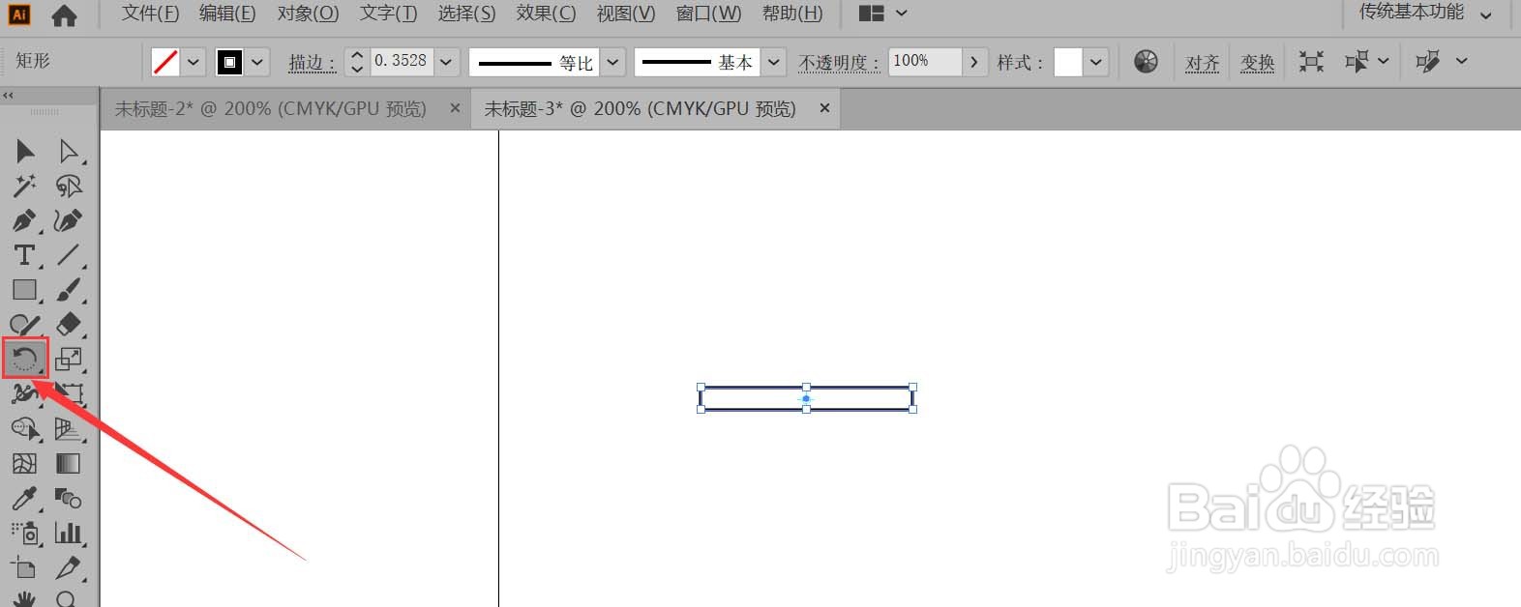Select the Shape Builder tool
This screenshot has height=607, width=1521.
[25, 429]
